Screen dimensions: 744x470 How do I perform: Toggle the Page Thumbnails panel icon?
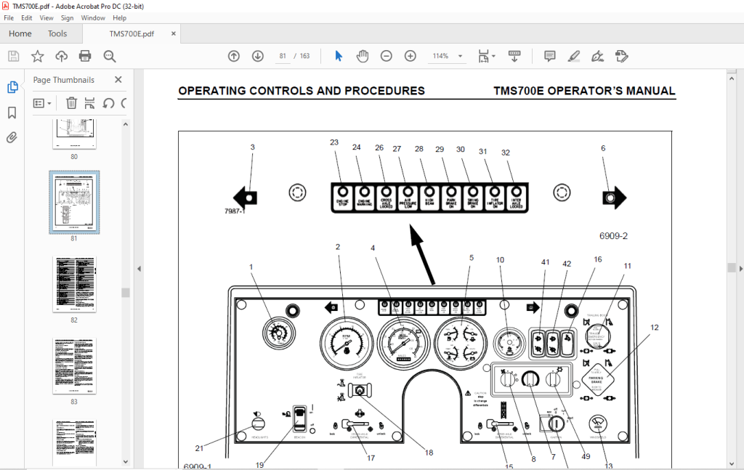pos(12,87)
